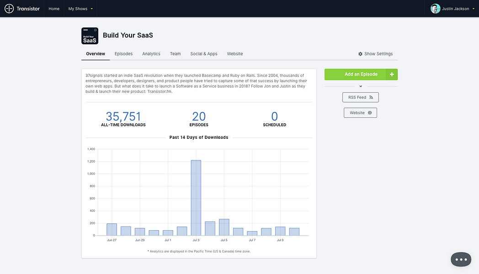Open the Social & Apps tab
This screenshot has width=479, height=274.
coord(204,54)
